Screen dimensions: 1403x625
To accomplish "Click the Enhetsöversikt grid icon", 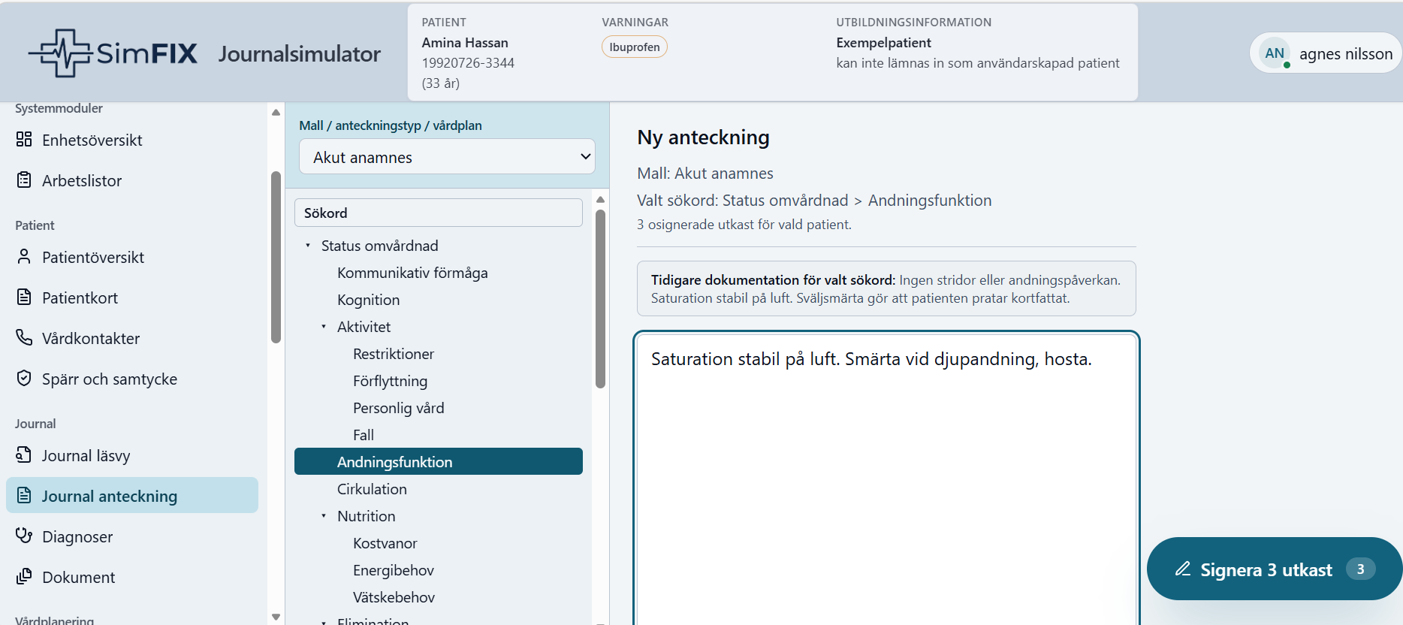I will 24,139.
